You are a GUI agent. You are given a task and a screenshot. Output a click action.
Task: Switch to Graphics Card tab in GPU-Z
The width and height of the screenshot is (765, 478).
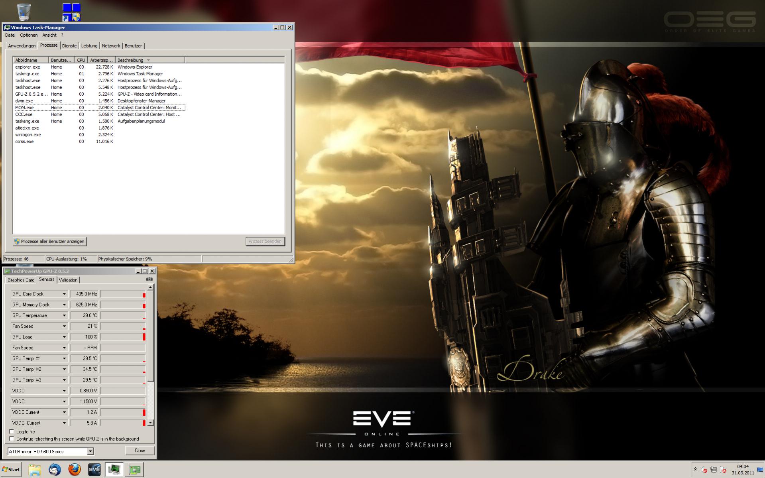(x=21, y=280)
